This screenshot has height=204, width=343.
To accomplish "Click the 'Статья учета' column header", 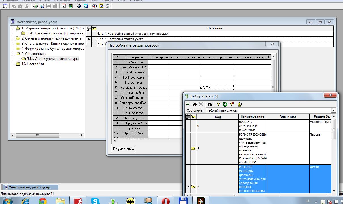I will (133, 57).
